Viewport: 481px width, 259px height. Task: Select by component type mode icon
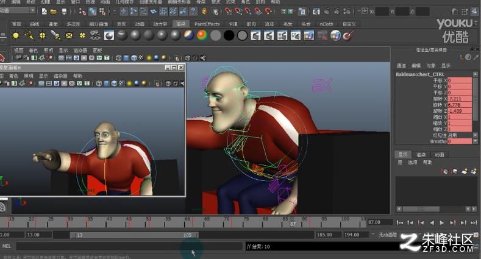(x=102, y=12)
